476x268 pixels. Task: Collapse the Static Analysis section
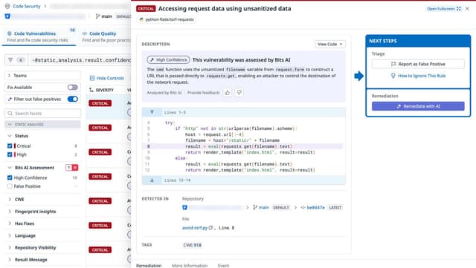click(43, 125)
